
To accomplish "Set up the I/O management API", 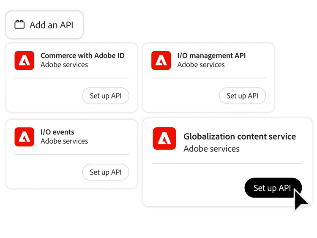I will click(242, 96).
